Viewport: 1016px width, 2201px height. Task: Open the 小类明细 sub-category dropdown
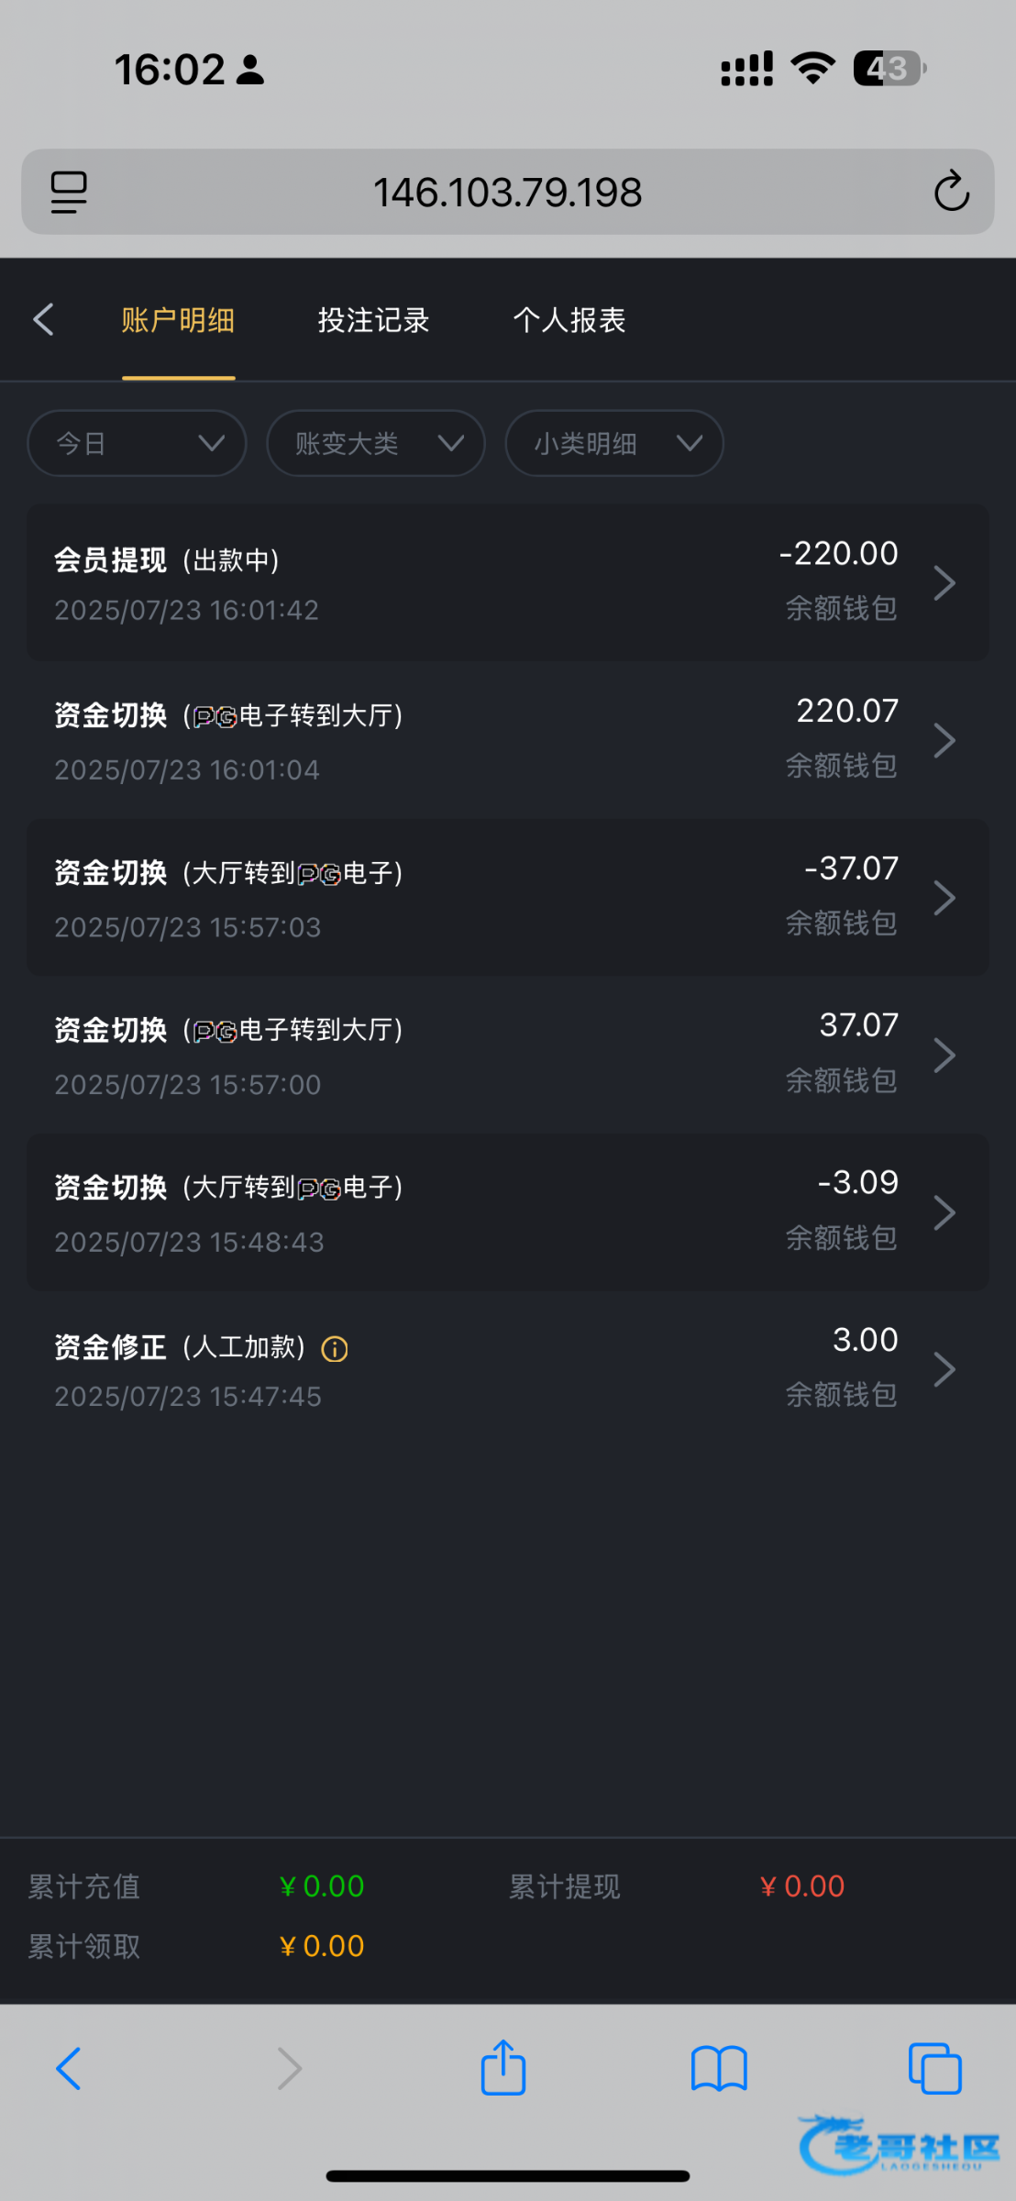point(613,444)
